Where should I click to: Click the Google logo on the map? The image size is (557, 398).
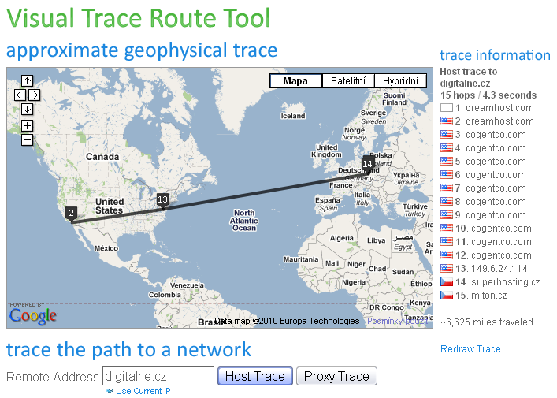[x=32, y=315]
